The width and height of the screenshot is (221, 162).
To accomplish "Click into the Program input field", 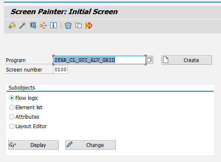I will (x=100, y=60).
